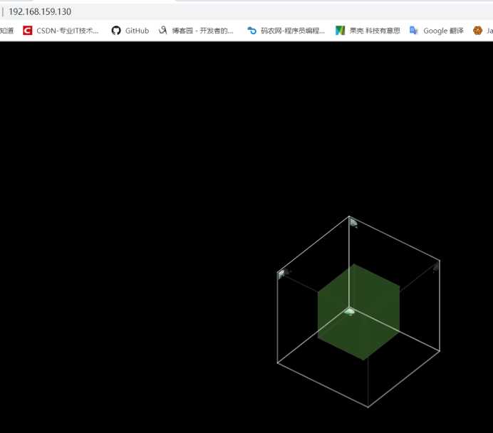Screen dimensions: 493x433
Task: Click the orange bookmark icon at far right
Action: coord(477,31)
